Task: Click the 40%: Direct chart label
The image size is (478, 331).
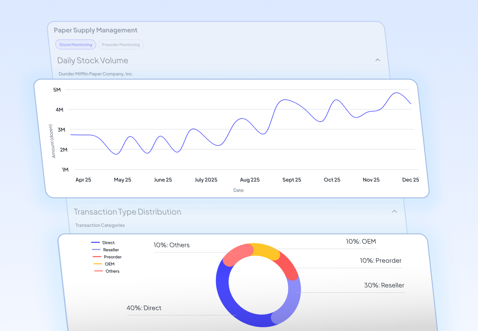Action: tap(144, 308)
